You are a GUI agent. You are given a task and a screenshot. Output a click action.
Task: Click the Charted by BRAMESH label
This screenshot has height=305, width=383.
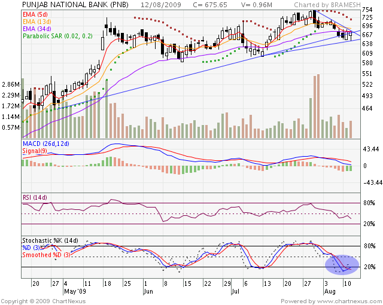327,5
